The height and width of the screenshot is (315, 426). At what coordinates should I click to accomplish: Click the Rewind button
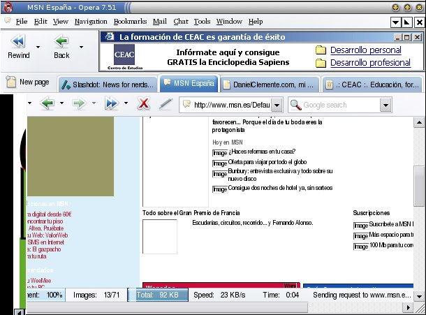tap(18, 47)
